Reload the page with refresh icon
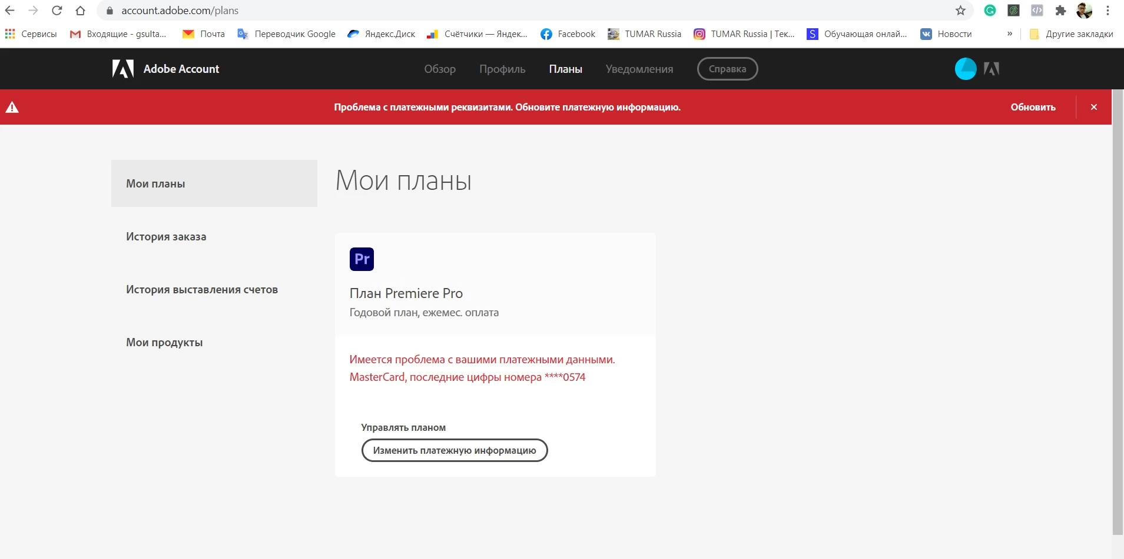 [57, 11]
